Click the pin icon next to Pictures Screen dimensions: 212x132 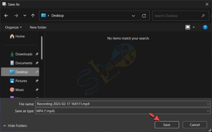tap(37, 81)
